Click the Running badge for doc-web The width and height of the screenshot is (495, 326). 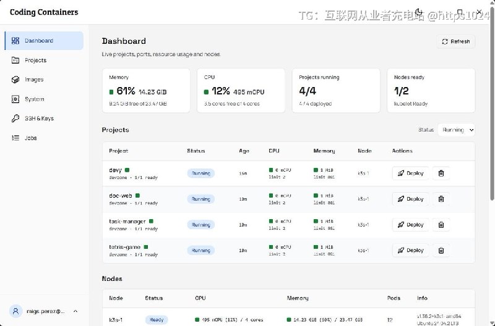coord(200,199)
